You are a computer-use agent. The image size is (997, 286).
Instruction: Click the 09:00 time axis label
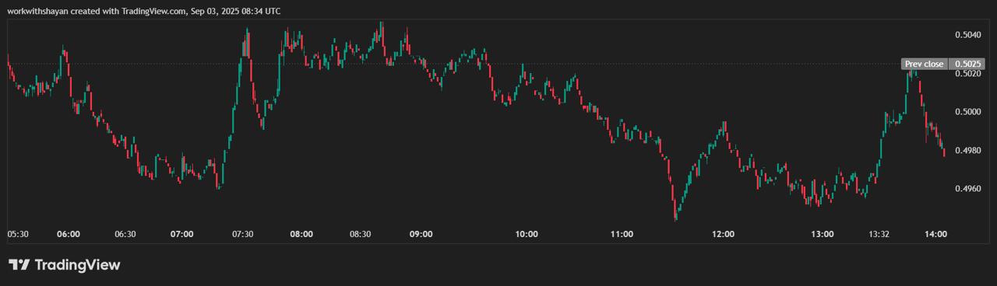tap(421, 234)
